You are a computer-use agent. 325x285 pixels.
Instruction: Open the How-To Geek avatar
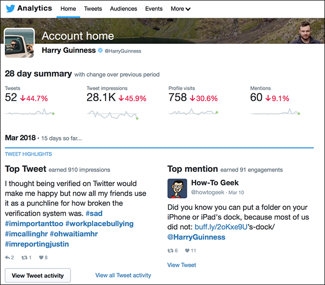pos(177,189)
